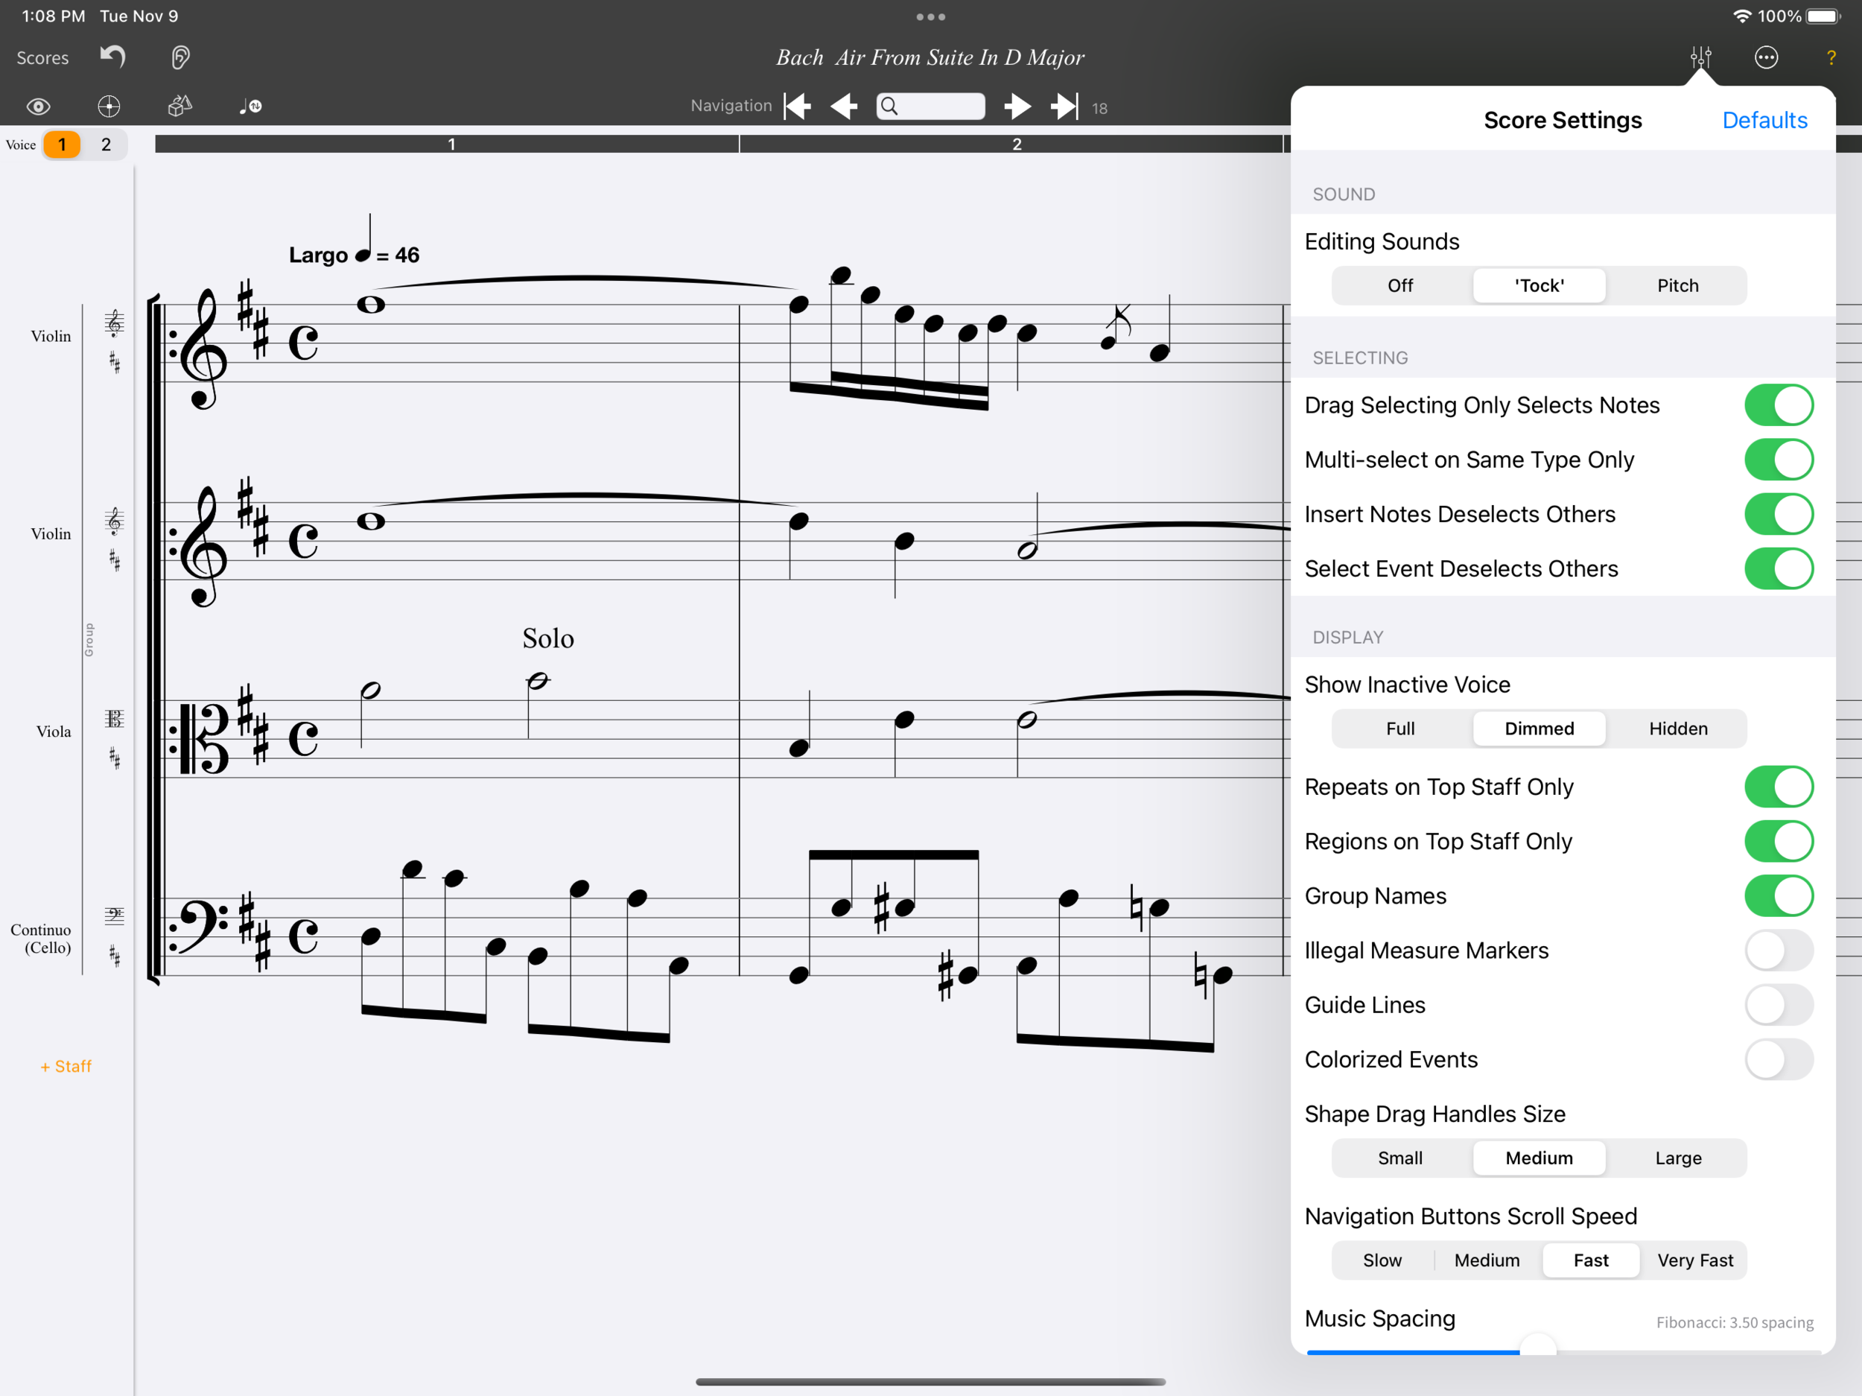Change key signature of top Violin staff
The image size is (1862, 1396).
tap(115, 363)
